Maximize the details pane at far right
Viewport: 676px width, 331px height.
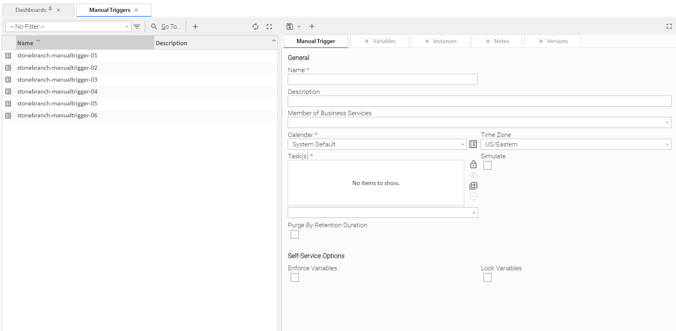pyautogui.click(x=669, y=26)
